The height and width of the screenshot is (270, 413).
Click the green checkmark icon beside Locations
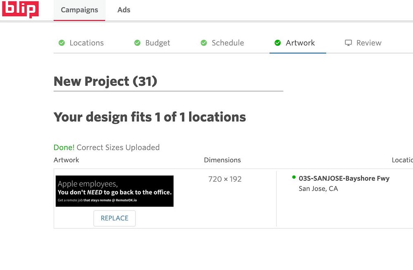(x=62, y=43)
